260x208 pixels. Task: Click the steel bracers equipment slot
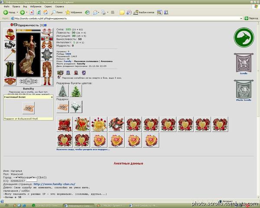tap(10, 45)
